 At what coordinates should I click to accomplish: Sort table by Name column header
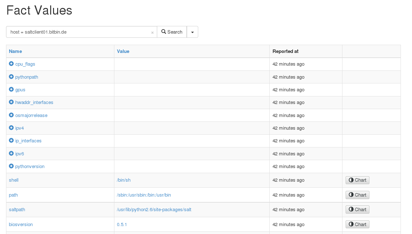tap(15, 51)
